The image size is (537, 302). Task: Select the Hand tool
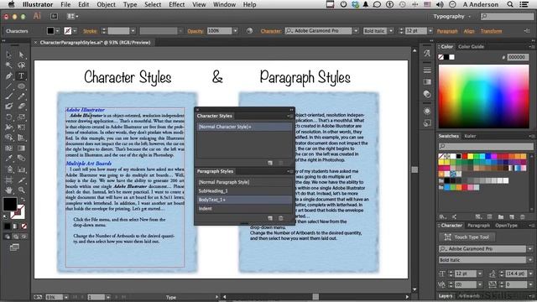click(9, 190)
